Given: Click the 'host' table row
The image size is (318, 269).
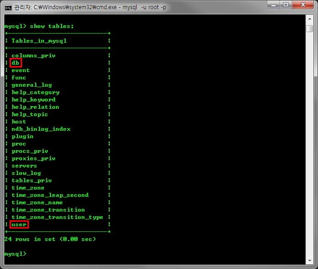Looking at the screenshot, I should click(58, 122).
